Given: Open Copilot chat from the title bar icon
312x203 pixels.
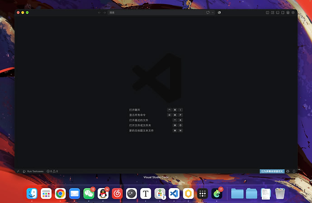Looking at the screenshot, I should click(208, 13).
